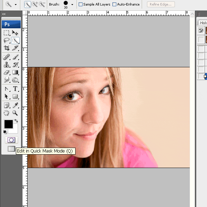This screenshot has width=207, height=207.
Task: Toggle Edit in Quick Mask Mode
Action: 11,140
